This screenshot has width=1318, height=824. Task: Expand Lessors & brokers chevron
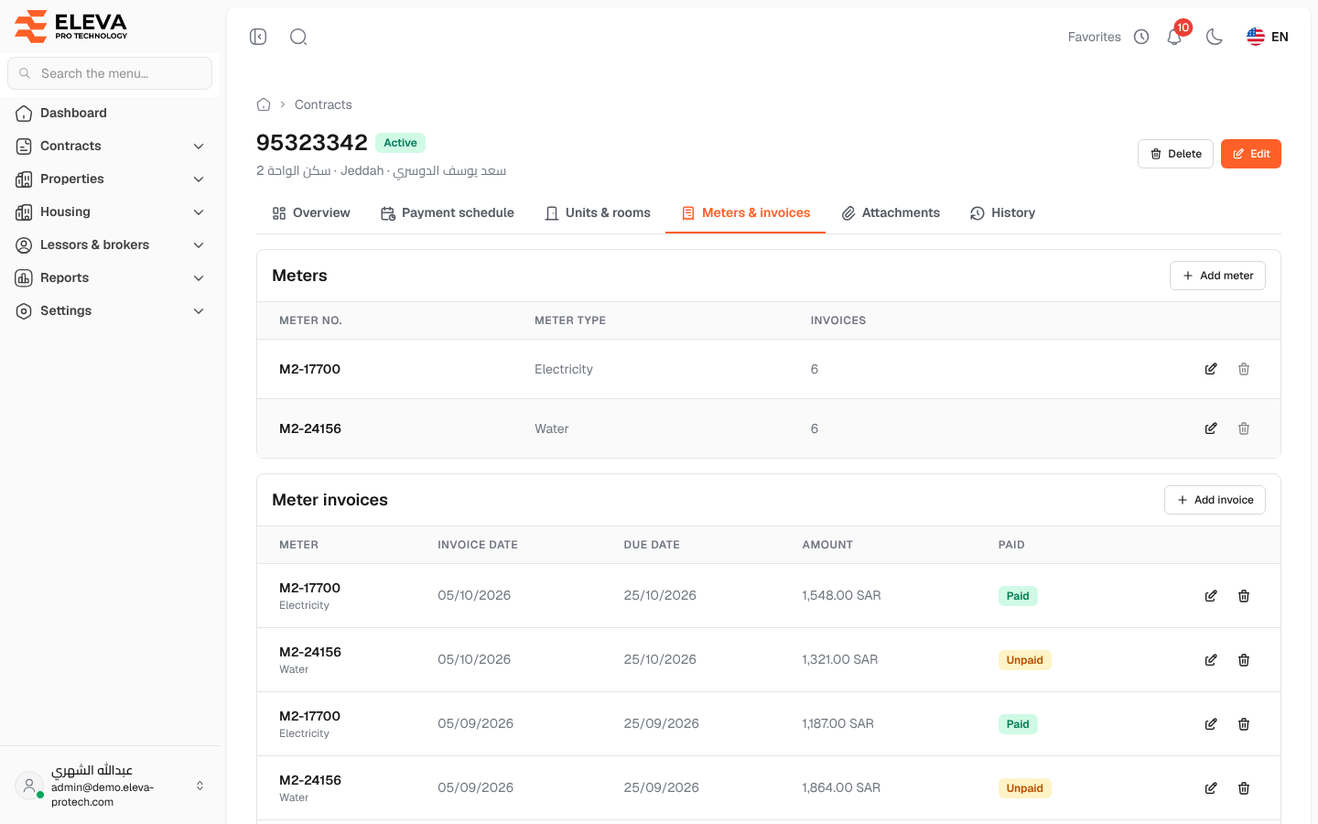[199, 245]
